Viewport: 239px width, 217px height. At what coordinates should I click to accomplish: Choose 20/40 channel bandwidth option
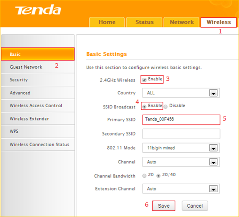[159, 175]
